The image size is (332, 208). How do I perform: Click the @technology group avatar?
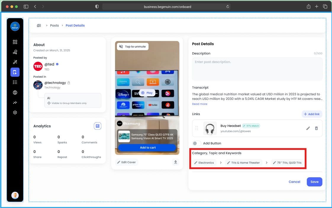click(x=38, y=85)
